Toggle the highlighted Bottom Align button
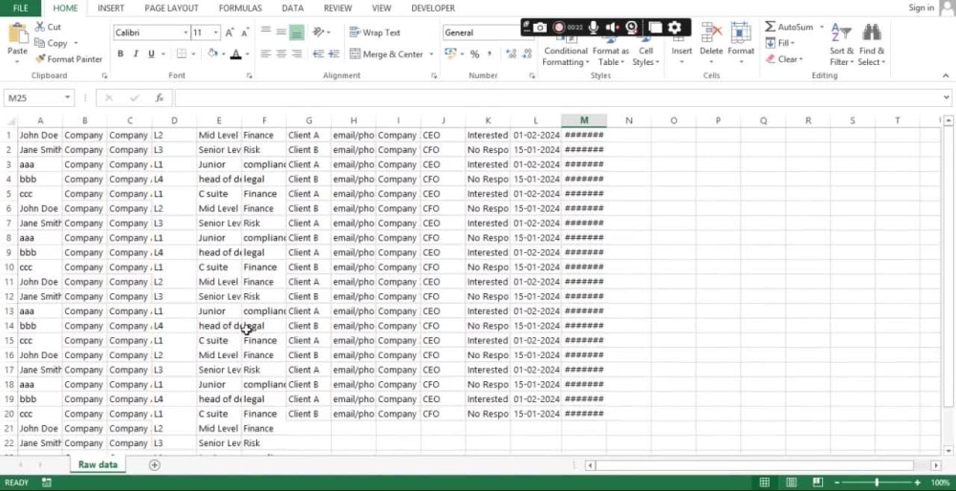Screen dimensions: 956x491 click(x=296, y=32)
